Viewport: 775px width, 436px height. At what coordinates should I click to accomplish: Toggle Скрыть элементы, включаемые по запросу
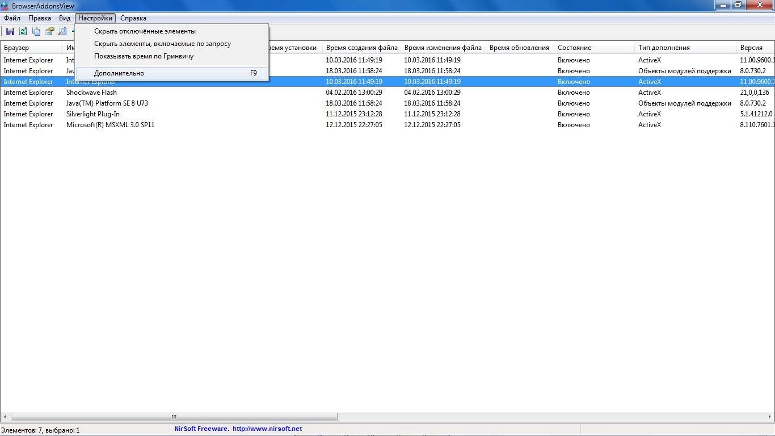coord(172,44)
